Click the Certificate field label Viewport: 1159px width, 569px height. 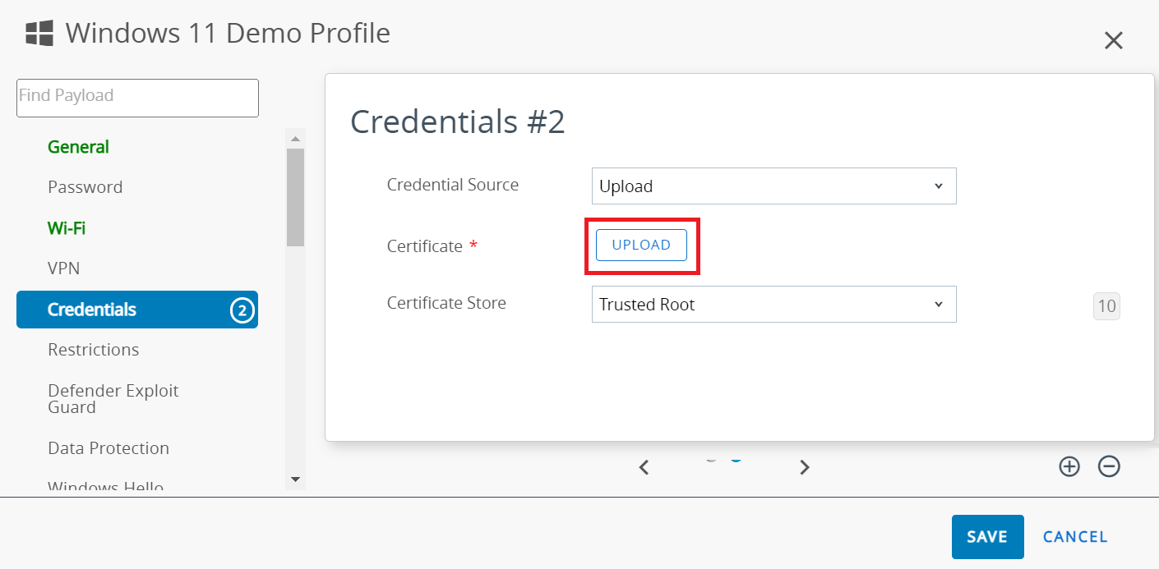click(425, 246)
